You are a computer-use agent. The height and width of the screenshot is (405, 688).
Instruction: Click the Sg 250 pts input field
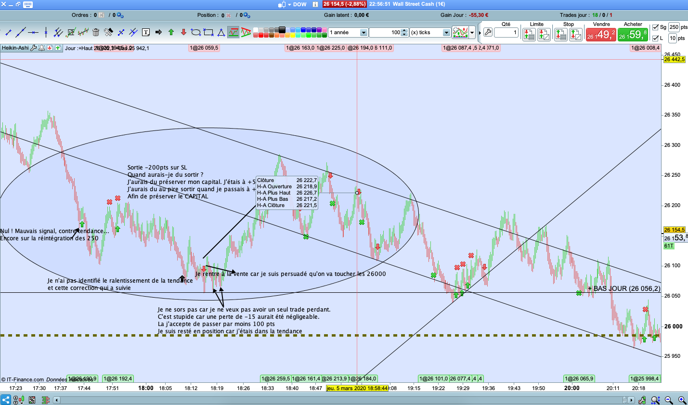(674, 27)
